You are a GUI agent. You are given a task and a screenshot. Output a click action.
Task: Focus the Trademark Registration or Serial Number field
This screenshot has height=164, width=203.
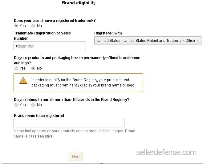[x=50, y=46]
